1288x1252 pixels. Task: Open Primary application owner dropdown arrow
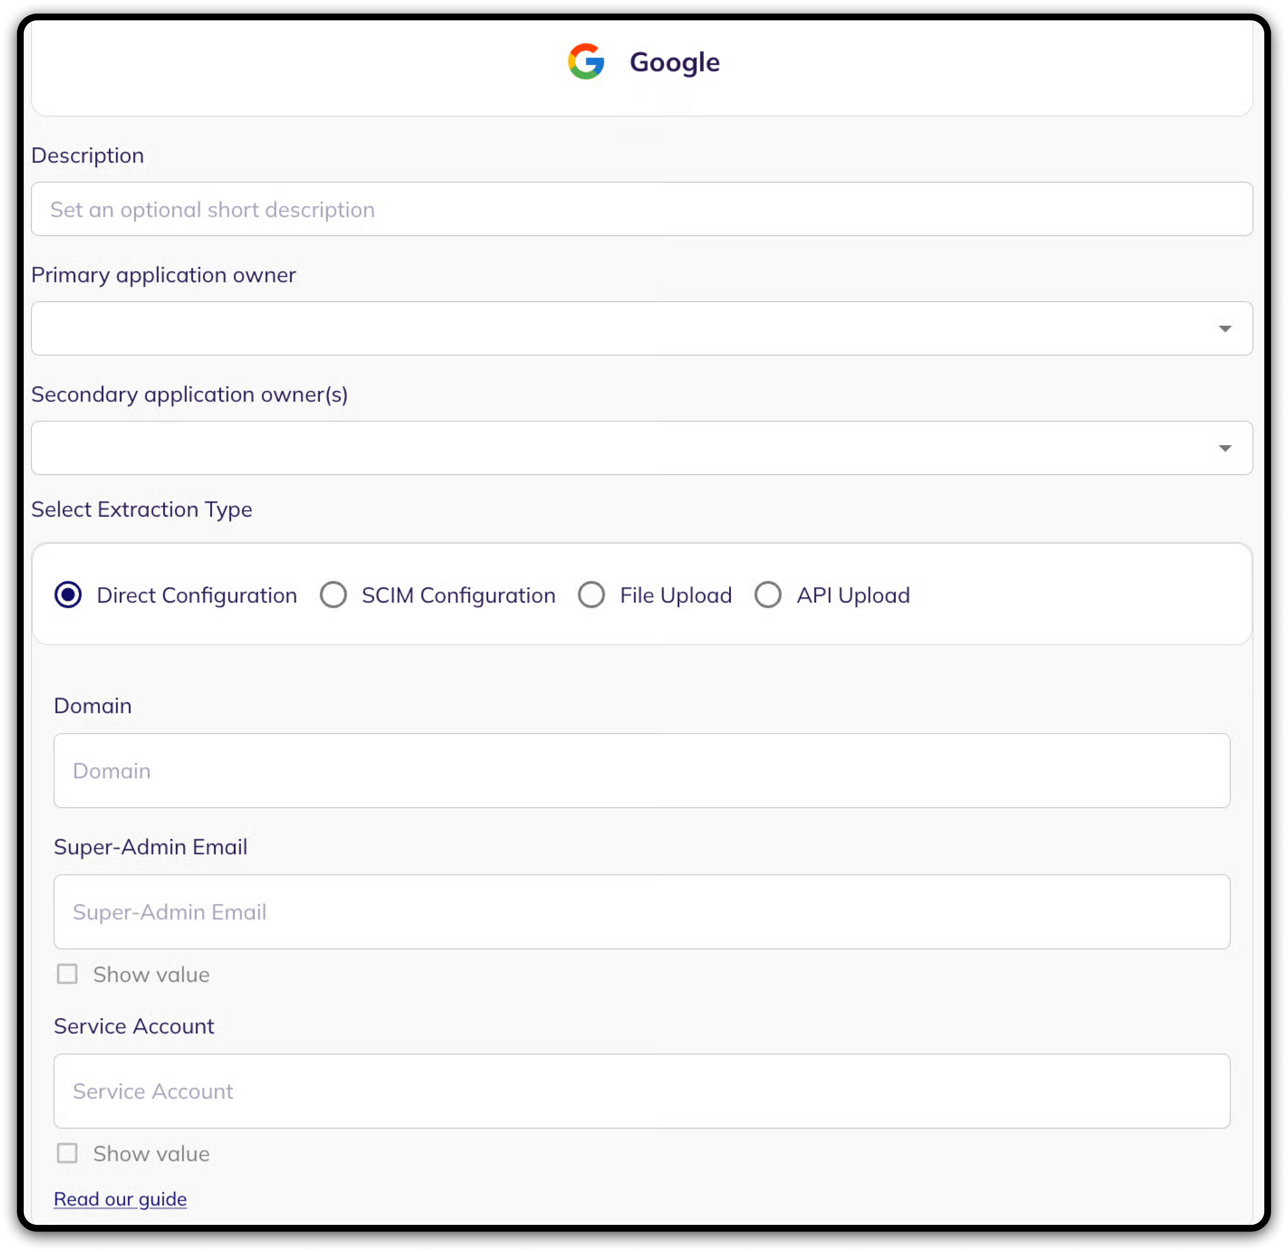click(x=1224, y=329)
